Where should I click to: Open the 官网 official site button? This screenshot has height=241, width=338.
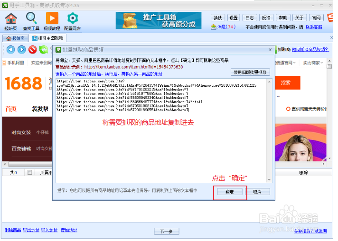pyautogui.click(x=316, y=18)
